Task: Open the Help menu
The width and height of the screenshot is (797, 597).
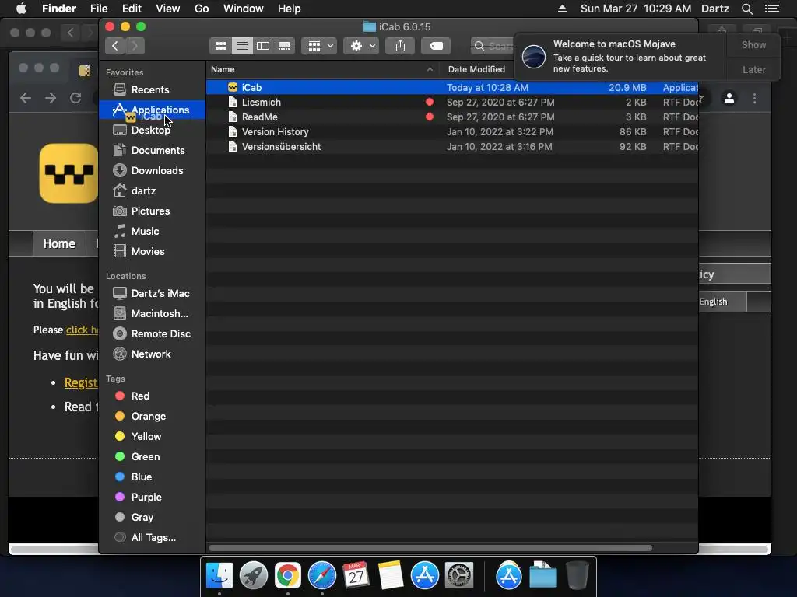Action: pyautogui.click(x=289, y=9)
